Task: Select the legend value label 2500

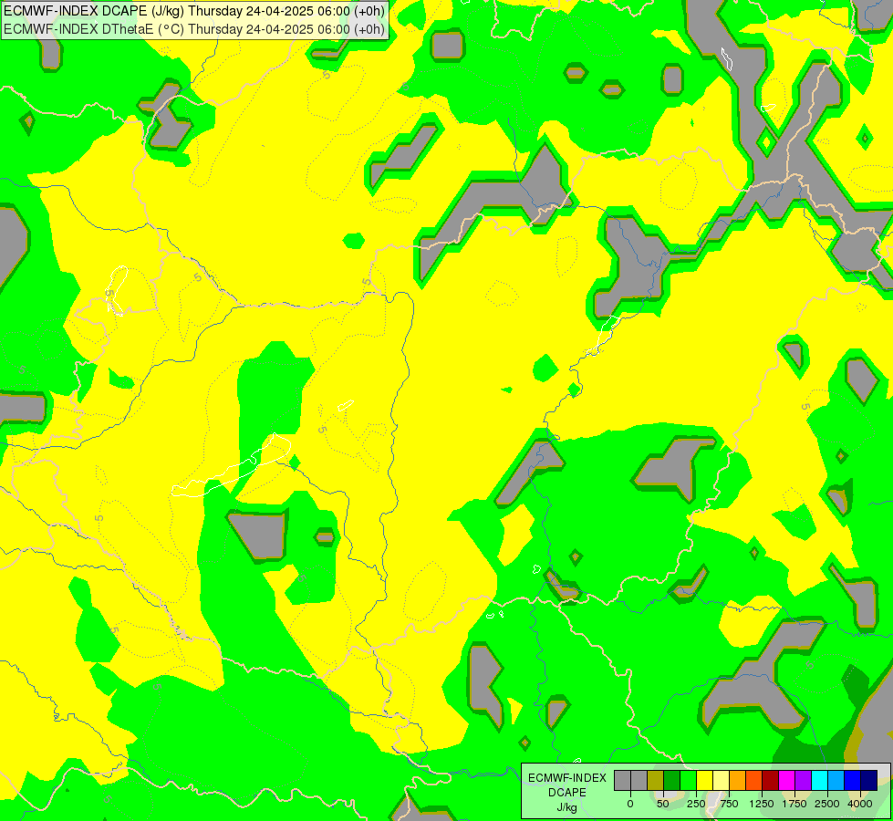Action: coord(827,804)
